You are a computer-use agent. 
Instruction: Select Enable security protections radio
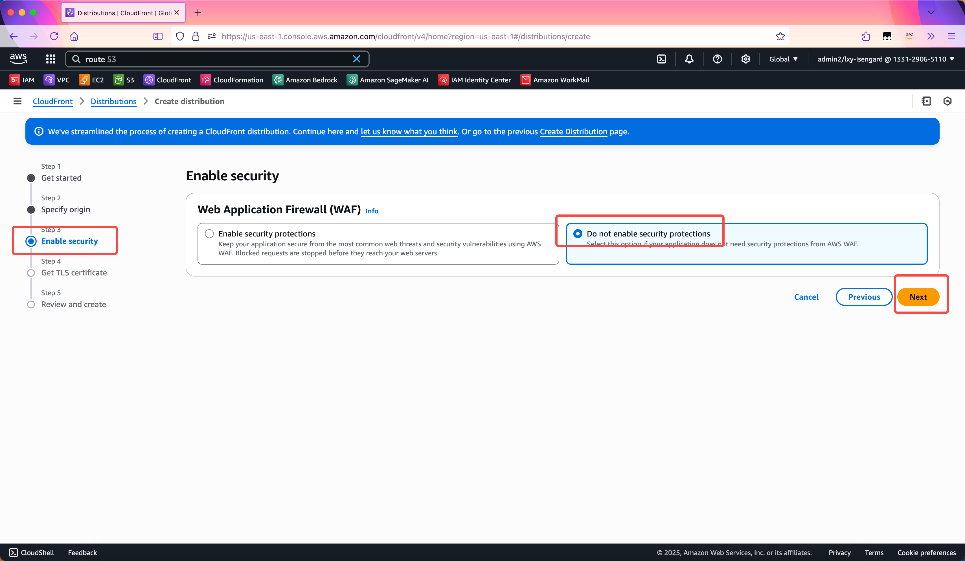click(x=209, y=234)
